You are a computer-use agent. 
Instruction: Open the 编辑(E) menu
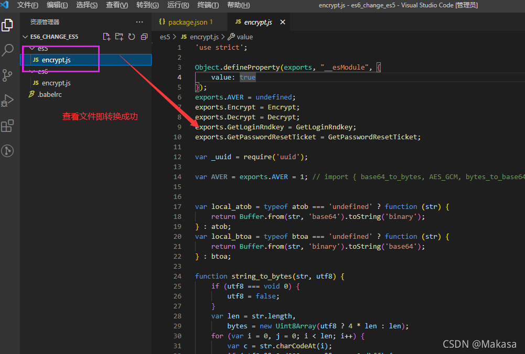(x=57, y=5)
